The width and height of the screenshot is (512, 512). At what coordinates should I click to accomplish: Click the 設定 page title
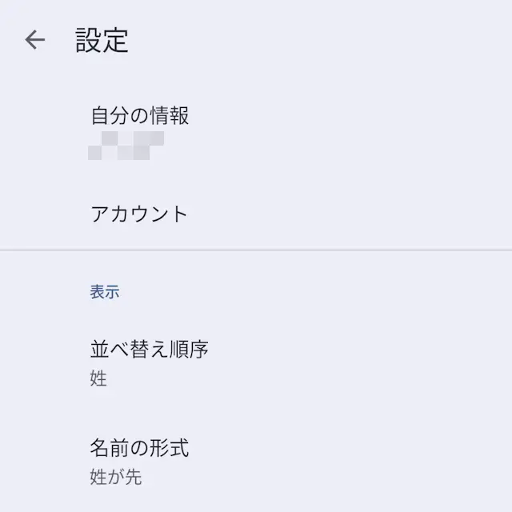pos(102,40)
